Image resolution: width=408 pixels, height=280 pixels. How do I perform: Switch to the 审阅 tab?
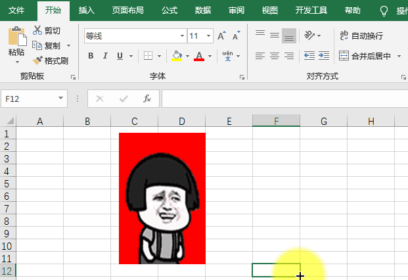click(x=237, y=11)
